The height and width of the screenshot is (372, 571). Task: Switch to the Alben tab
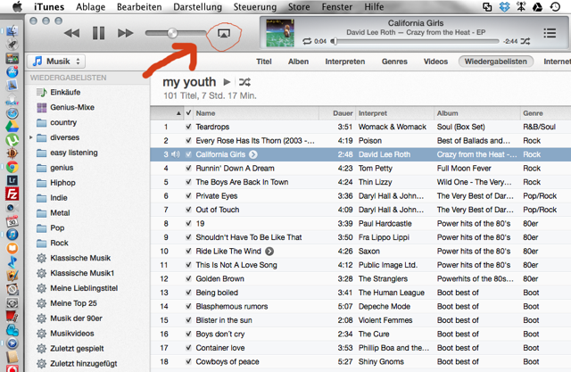click(x=298, y=62)
